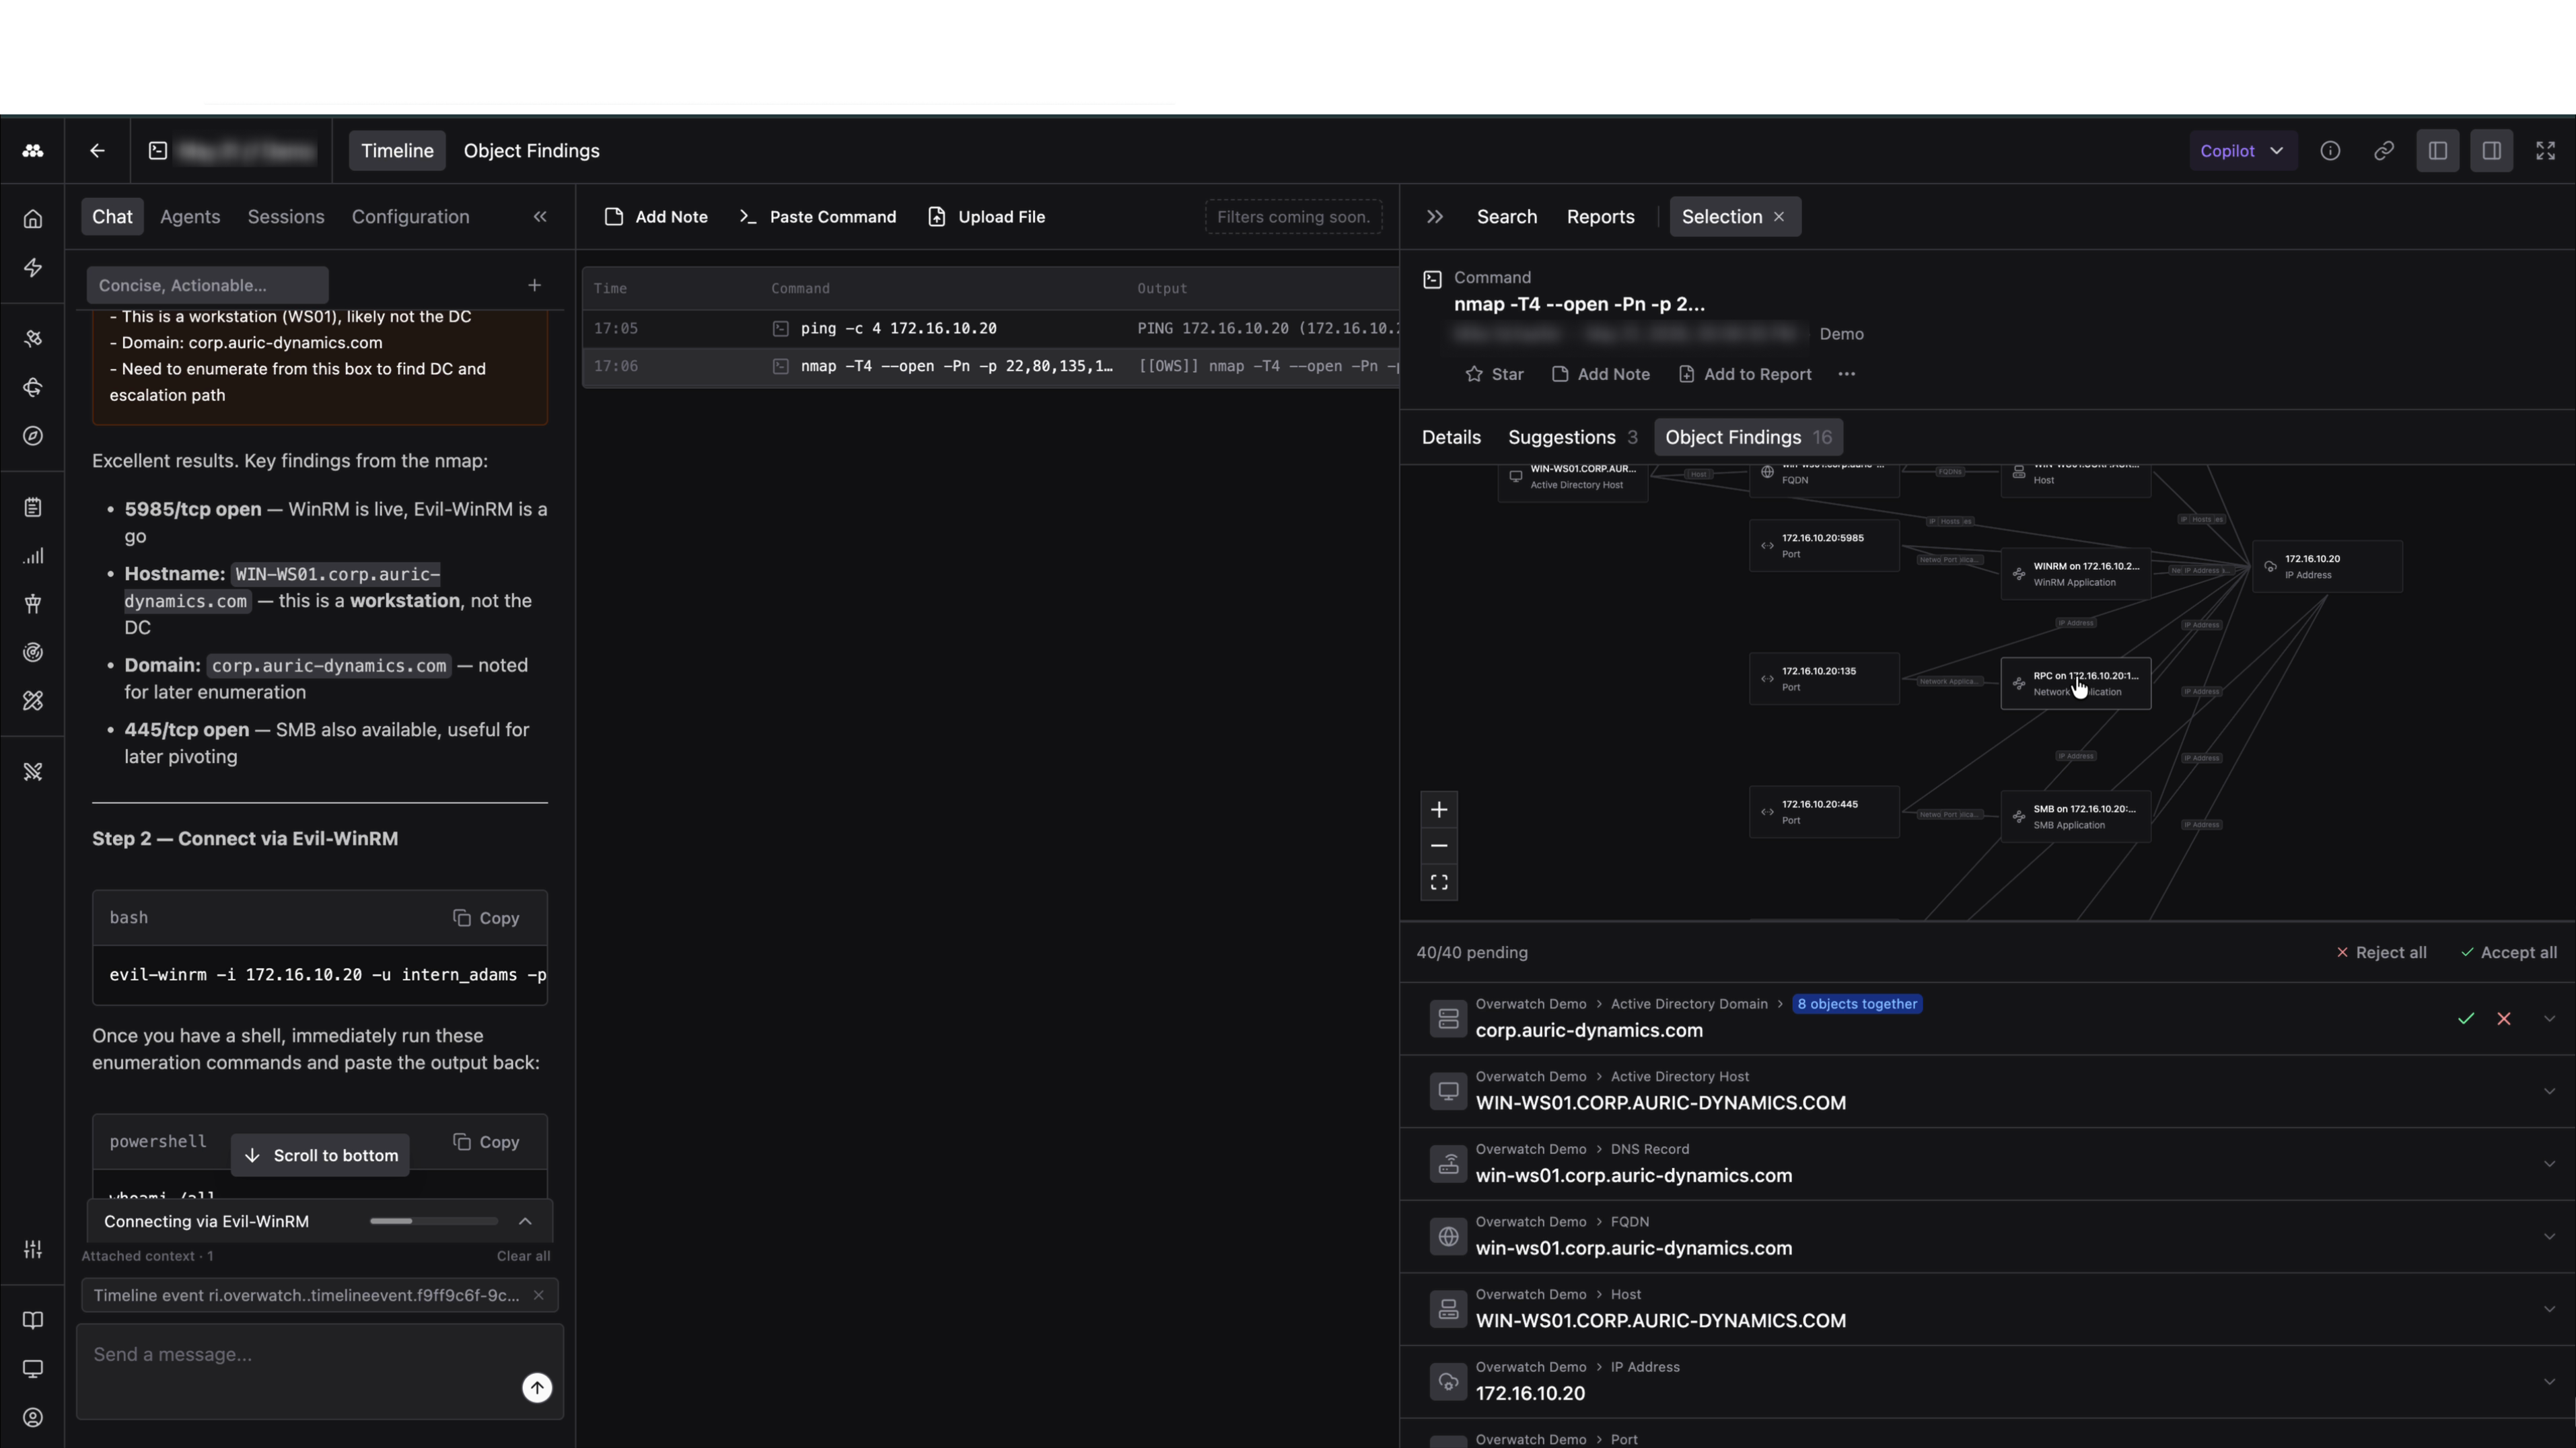Click the Scroll to bottom button
The image size is (2576, 1448).
(x=320, y=1156)
